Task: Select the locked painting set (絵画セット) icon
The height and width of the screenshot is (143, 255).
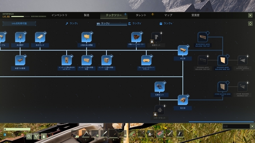Action: [156, 37]
